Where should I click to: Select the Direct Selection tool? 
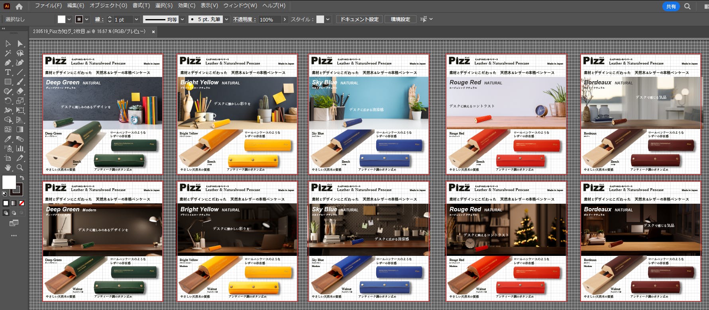pos(20,43)
